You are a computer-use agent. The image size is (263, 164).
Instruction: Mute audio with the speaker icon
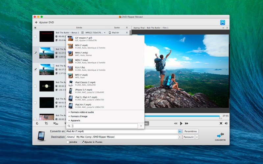tap(226, 123)
